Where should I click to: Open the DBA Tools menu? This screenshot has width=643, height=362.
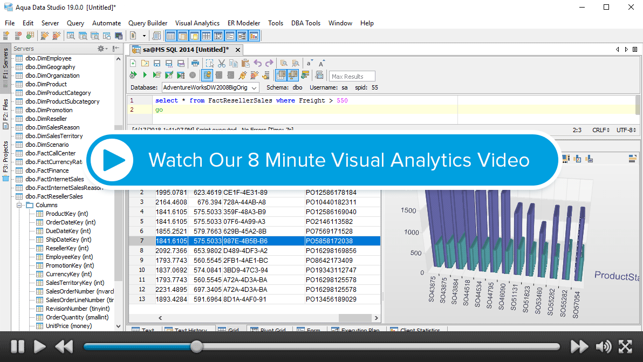[305, 23]
